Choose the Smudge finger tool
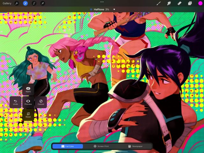 169,3
